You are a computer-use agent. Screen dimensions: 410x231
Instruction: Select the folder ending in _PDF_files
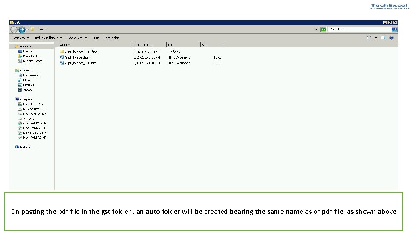tap(81, 52)
